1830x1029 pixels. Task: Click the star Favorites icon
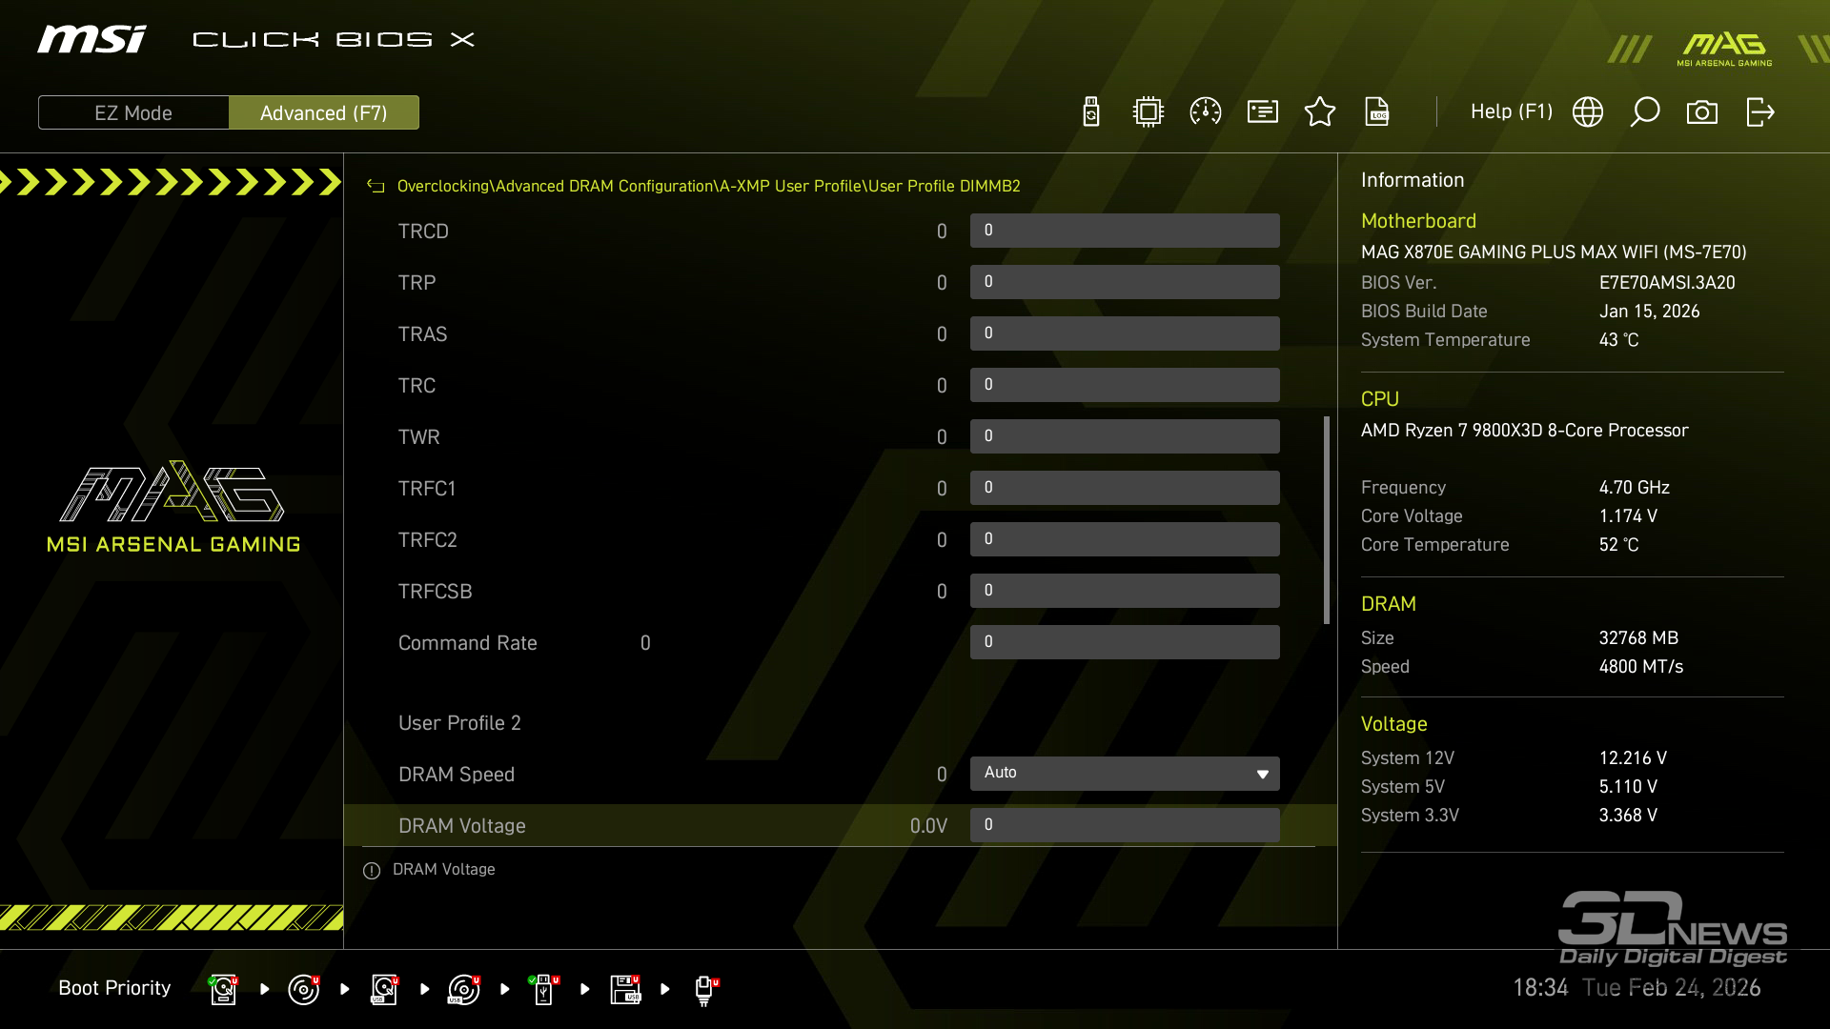pos(1320,112)
